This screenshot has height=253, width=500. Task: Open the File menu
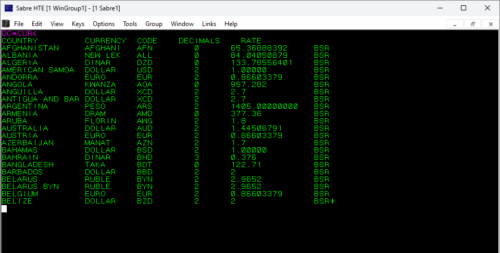tap(19, 24)
